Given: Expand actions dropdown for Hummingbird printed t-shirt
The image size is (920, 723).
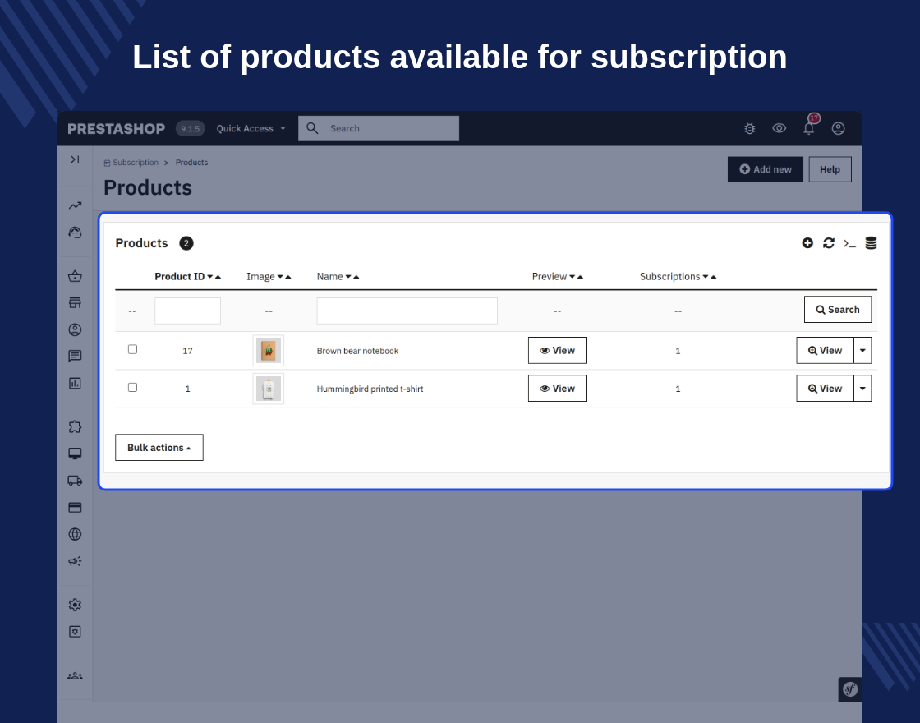Looking at the screenshot, I should (862, 389).
